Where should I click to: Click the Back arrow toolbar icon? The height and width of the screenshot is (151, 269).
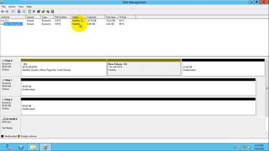(3, 11)
